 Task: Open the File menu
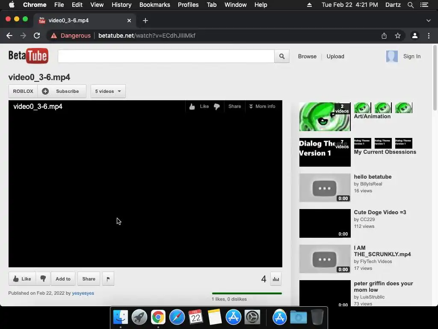[59, 5]
